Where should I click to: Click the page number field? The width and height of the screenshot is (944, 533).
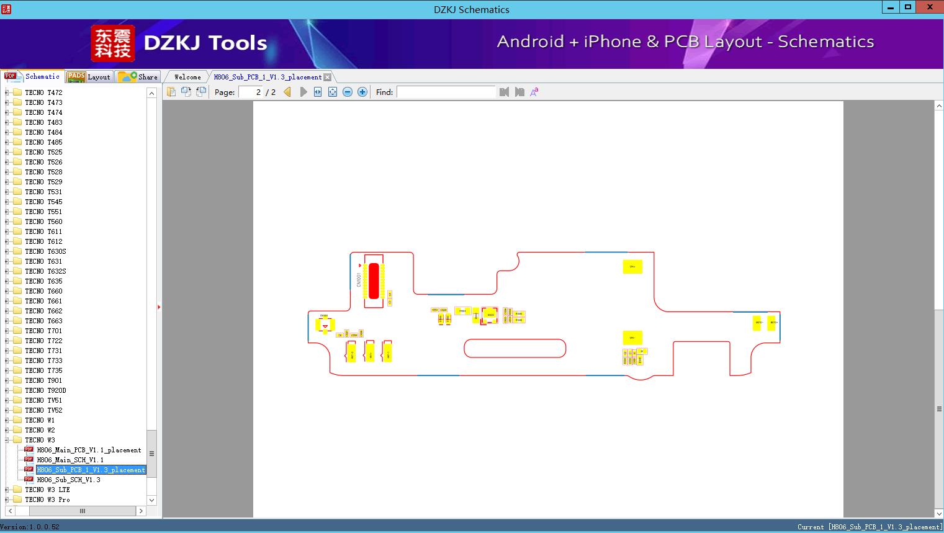(x=251, y=92)
